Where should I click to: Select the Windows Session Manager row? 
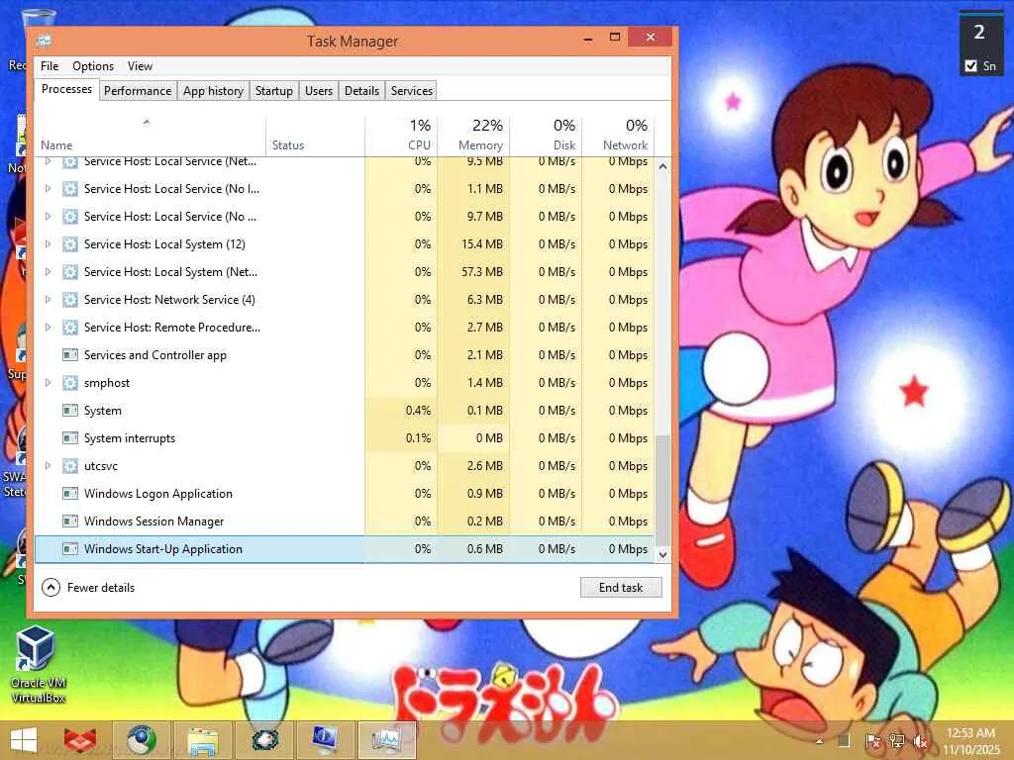tap(346, 521)
